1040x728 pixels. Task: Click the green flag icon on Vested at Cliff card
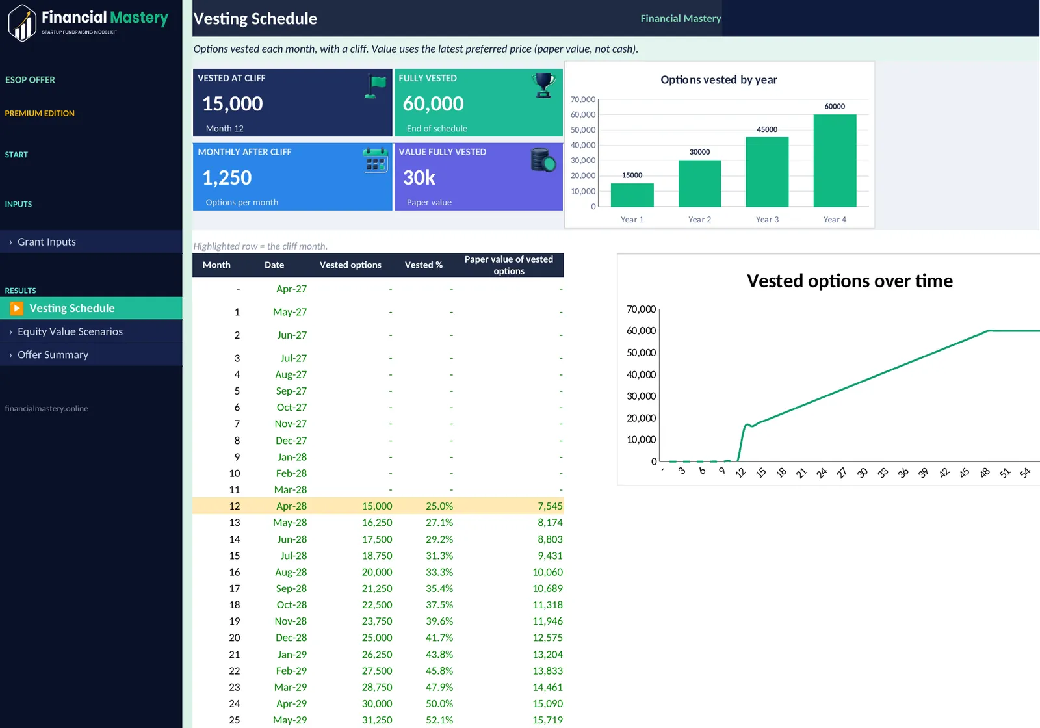[x=376, y=86]
